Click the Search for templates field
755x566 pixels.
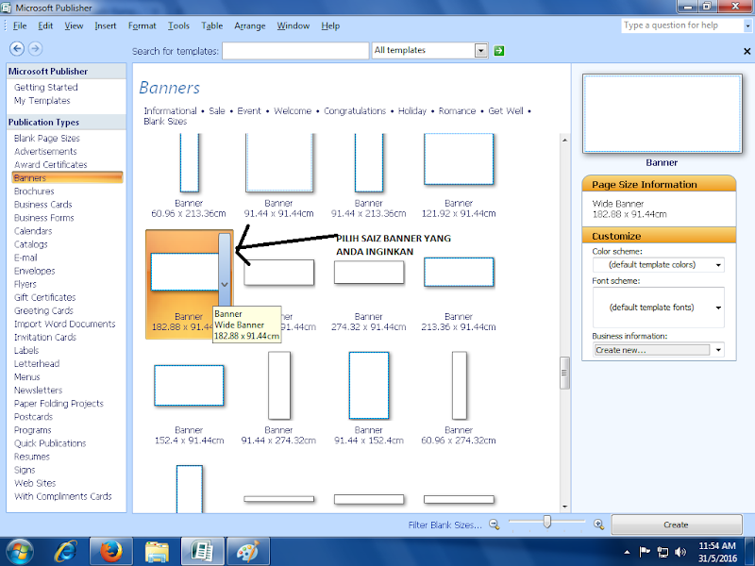pos(295,51)
